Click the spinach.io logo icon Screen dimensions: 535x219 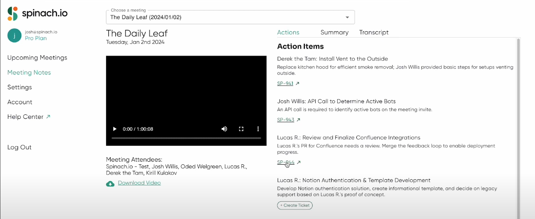click(x=12, y=14)
